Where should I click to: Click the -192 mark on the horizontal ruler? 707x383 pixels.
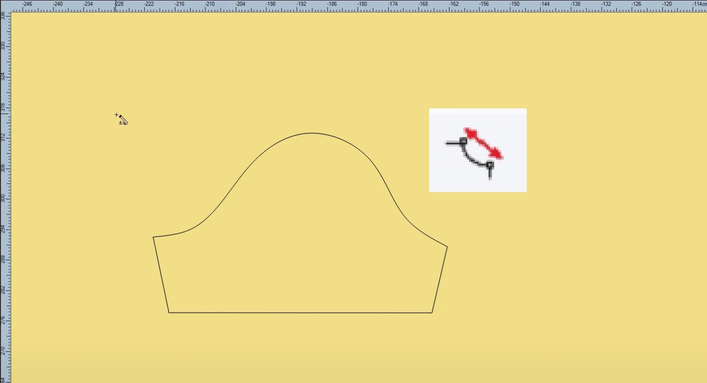pyautogui.click(x=301, y=4)
